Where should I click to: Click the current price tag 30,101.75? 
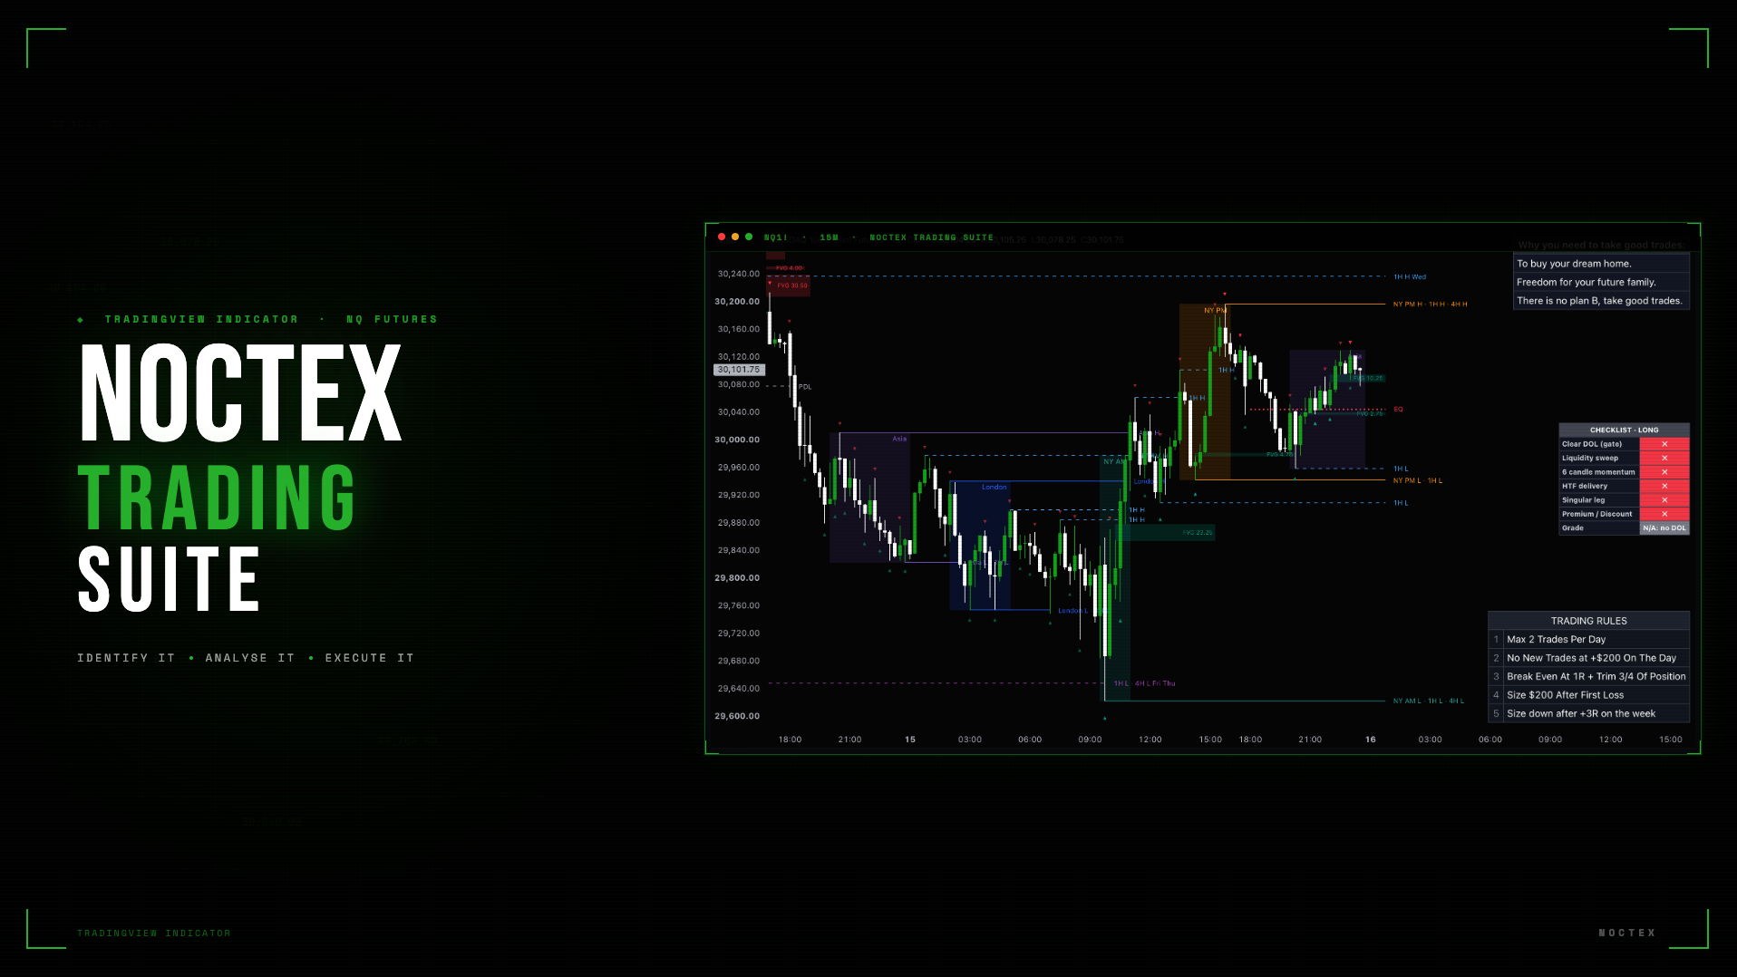[x=739, y=370]
